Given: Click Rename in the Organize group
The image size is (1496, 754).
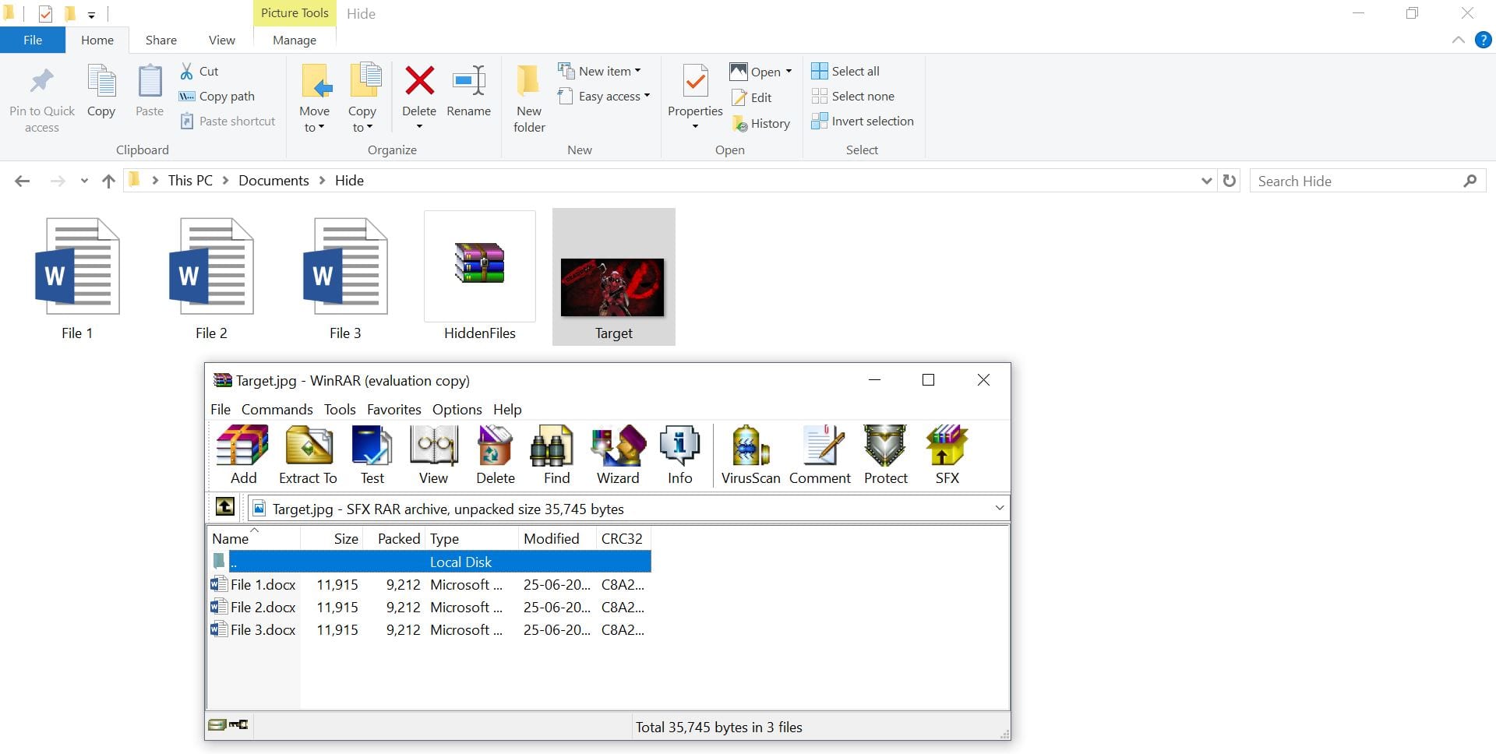Looking at the screenshot, I should point(468,92).
